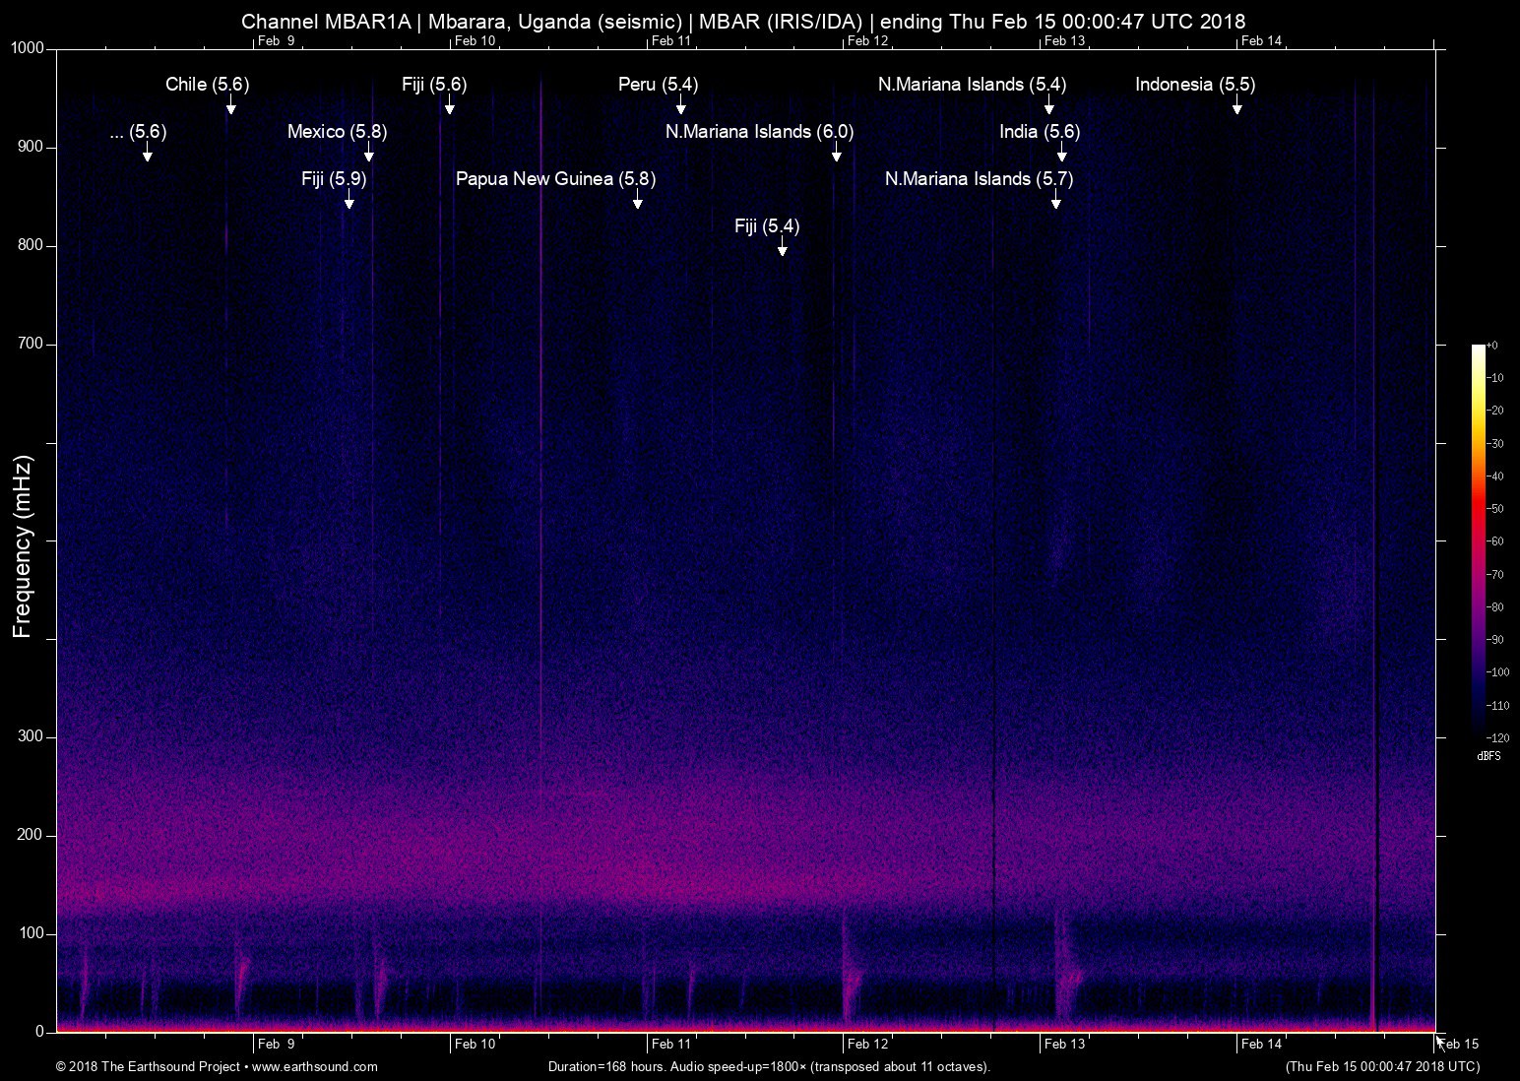Select the Feb 13 date on top axis
The height and width of the screenshot is (1081, 1520).
point(1064,40)
